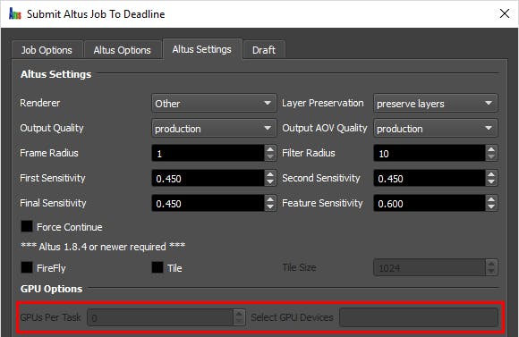Viewport: 519px width, 337px height.
Task: Switch to the Job Options tab
Action: (x=47, y=50)
